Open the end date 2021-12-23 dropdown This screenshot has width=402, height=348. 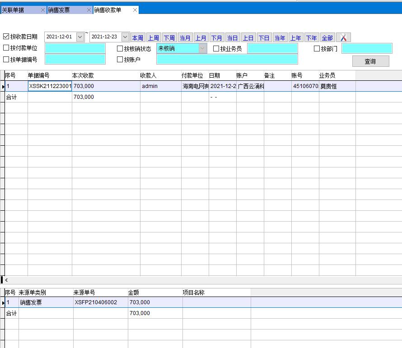(x=125, y=37)
